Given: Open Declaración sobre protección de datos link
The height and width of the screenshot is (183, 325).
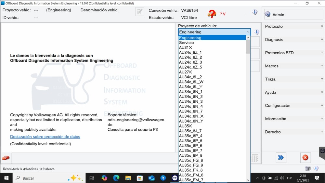Looking at the screenshot, I should 45,137.
